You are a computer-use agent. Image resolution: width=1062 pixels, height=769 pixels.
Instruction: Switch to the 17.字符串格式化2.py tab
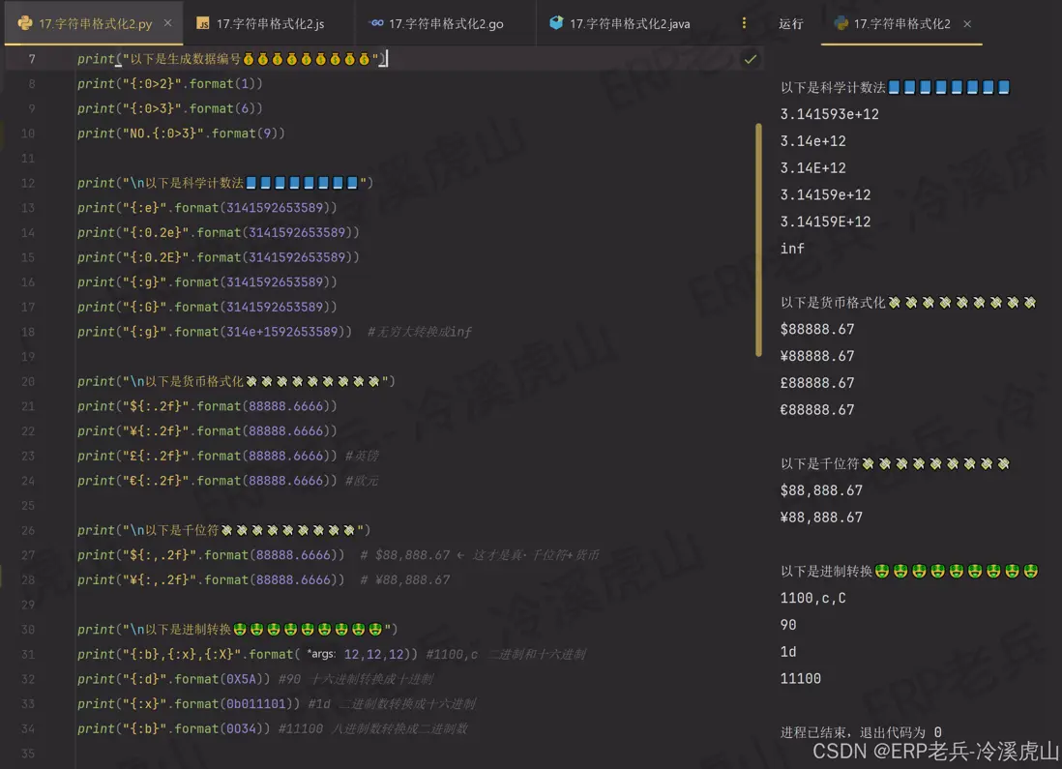click(x=94, y=24)
